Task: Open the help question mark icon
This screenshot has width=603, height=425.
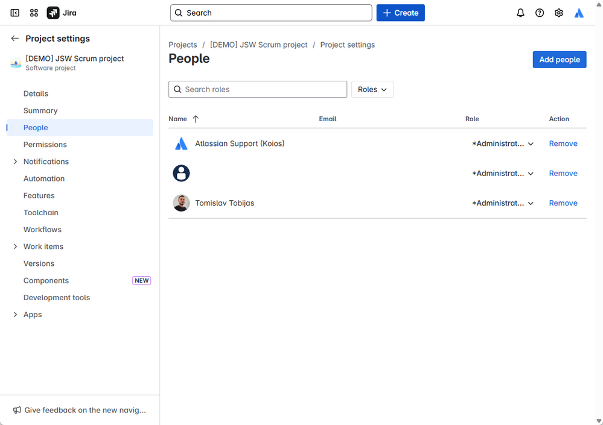Action: pos(540,13)
